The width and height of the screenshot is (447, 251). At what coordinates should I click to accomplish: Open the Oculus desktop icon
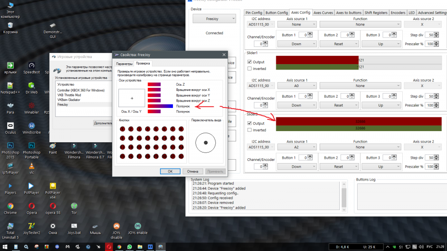[10, 126]
